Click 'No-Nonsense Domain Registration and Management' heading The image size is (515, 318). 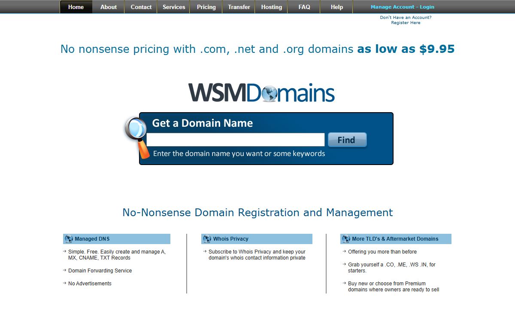pos(257,213)
